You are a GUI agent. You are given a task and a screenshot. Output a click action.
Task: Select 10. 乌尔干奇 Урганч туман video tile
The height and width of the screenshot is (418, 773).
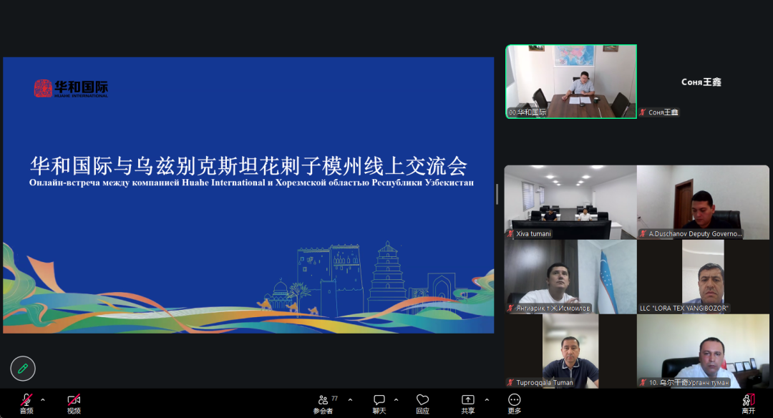coord(703,351)
